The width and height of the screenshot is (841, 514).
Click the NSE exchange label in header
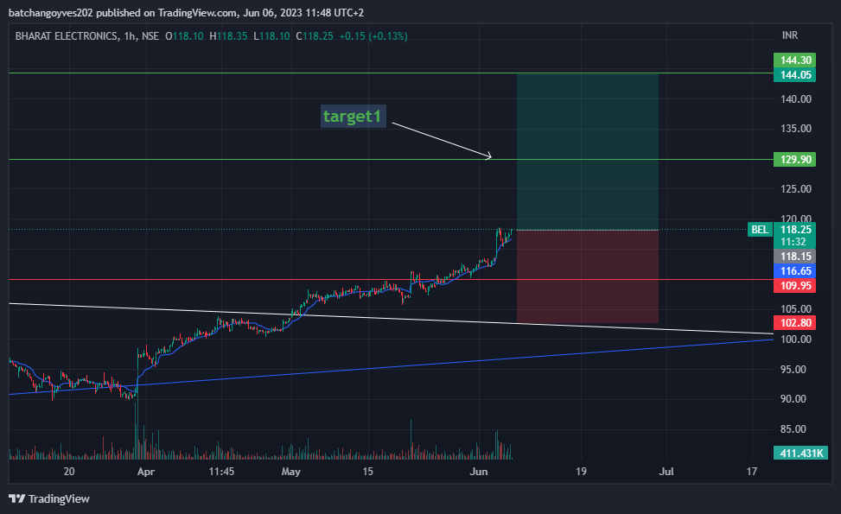pyautogui.click(x=150, y=36)
